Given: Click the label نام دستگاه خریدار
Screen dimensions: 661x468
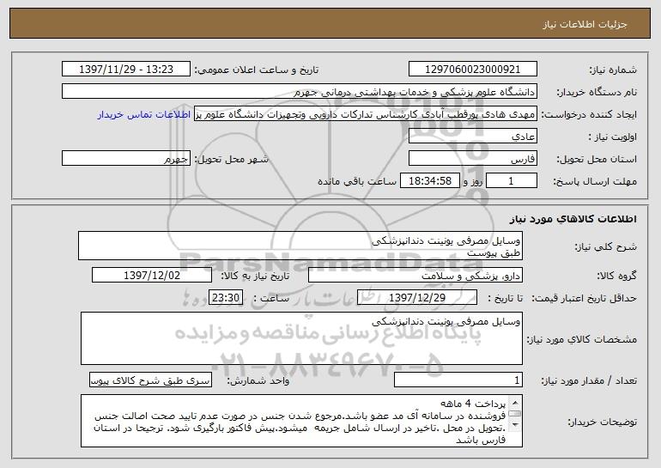Looking at the screenshot, I should 597,93.
